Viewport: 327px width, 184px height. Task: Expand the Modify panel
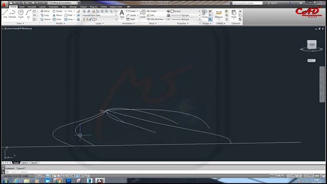(x=60, y=24)
